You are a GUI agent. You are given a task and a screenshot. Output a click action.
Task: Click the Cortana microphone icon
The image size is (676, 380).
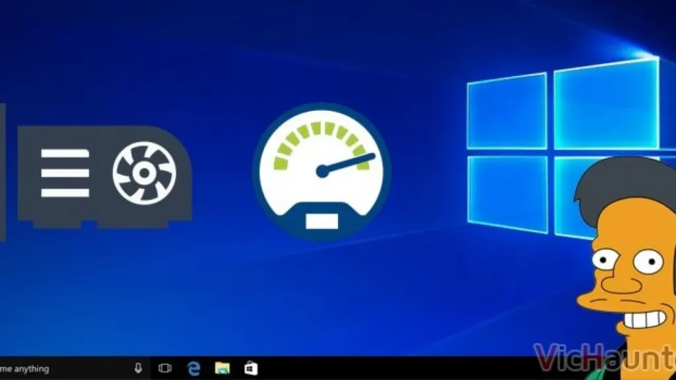[x=139, y=368]
